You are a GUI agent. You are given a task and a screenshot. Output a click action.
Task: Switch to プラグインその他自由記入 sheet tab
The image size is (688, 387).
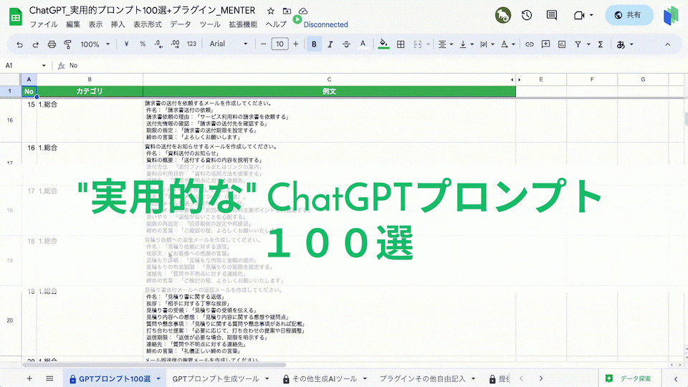[x=422, y=378]
